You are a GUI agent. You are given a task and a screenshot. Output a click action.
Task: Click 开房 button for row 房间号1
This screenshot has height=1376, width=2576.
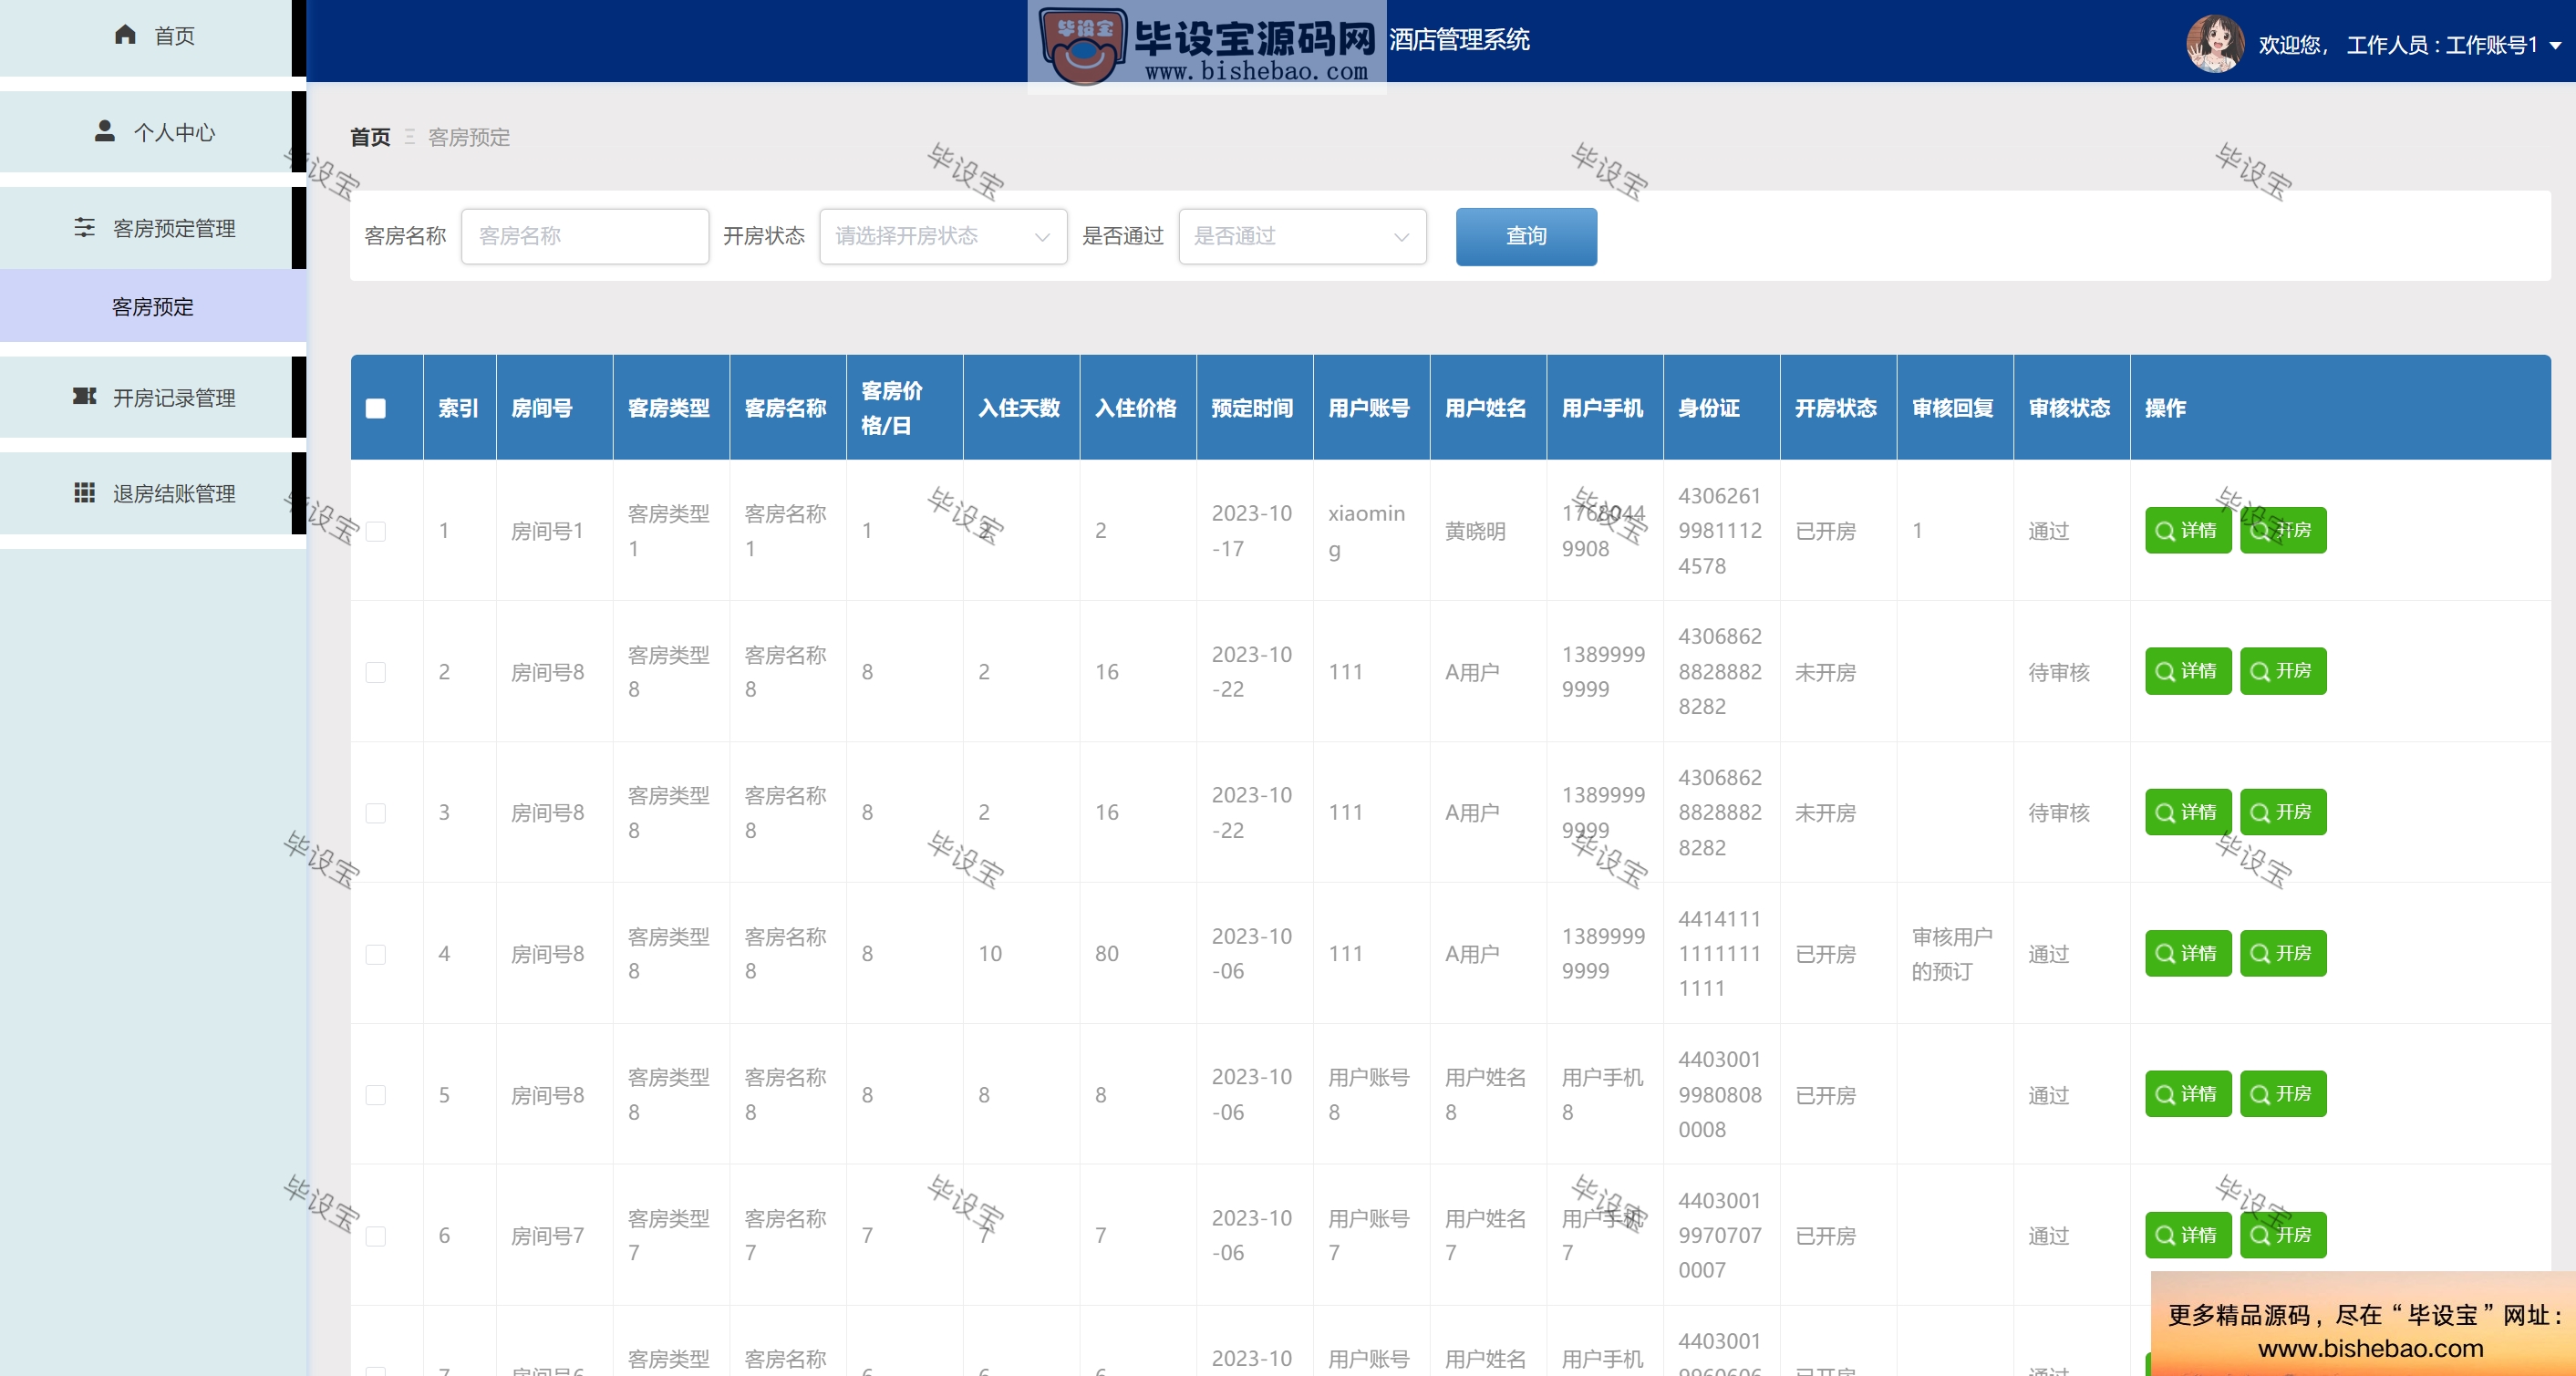coord(2282,530)
